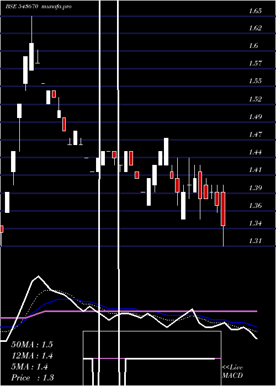Select the 1.55 price axis label

255,81
